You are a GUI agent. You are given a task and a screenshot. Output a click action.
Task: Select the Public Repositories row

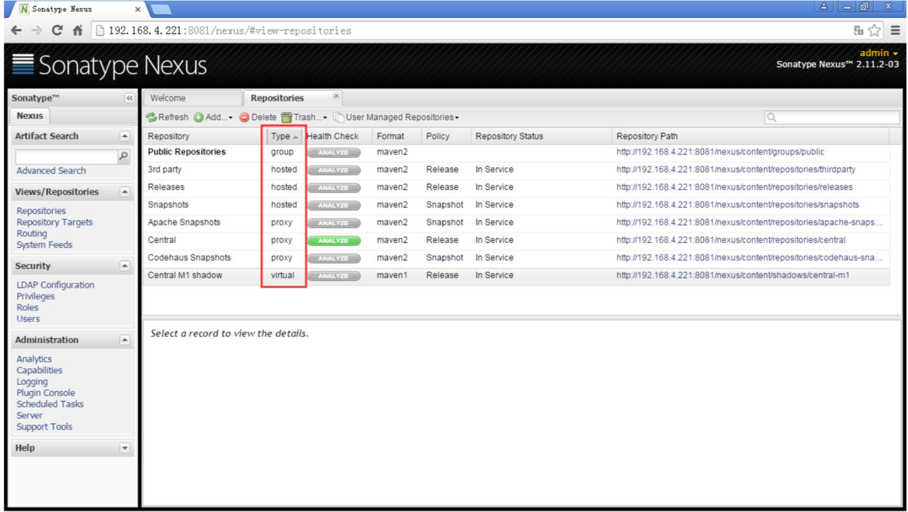(x=516, y=152)
